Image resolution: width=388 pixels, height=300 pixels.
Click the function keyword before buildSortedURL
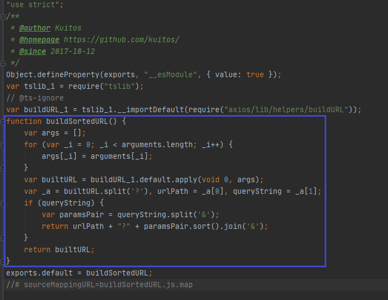click(24, 121)
